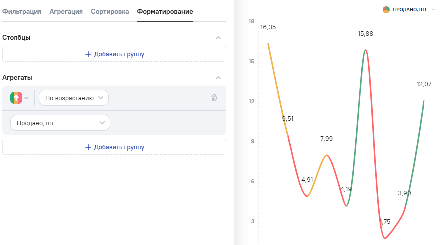443x245 pixels.
Task: Select the Сортировка tab
Action: click(110, 11)
